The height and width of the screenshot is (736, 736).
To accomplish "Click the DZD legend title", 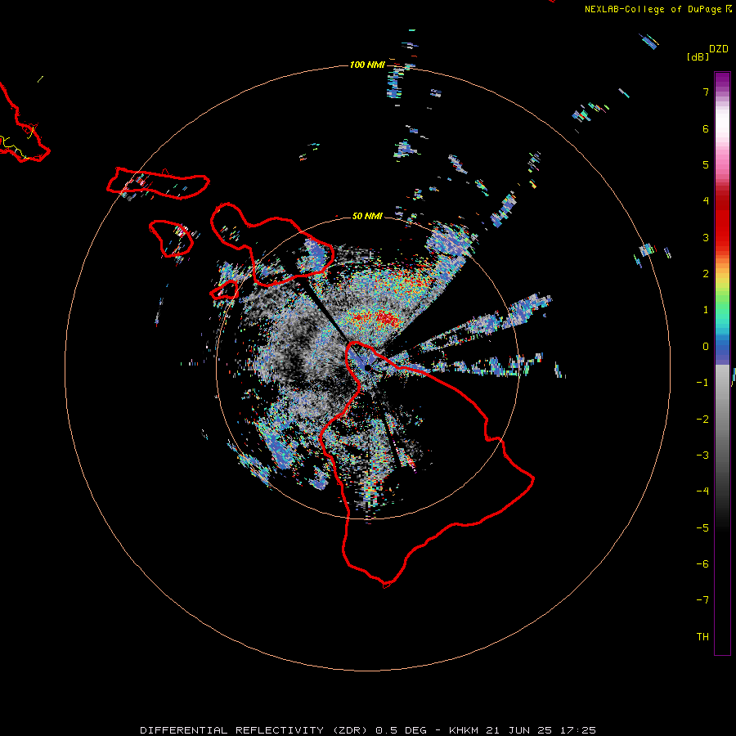I will click(719, 49).
